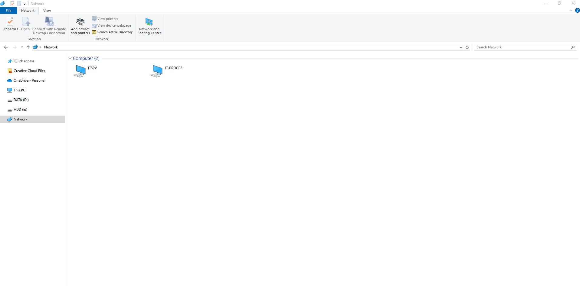Click the window system menu icon
This screenshot has height=286, width=580.
coord(2,3)
